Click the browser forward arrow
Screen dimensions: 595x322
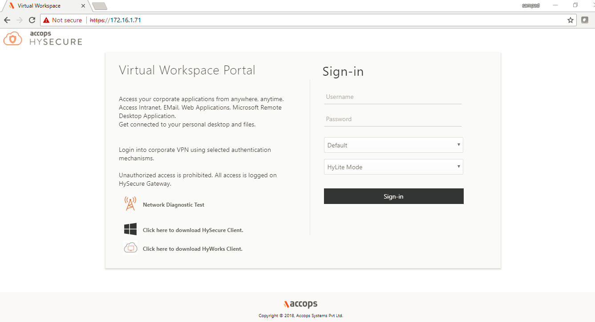(x=19, y=20)
